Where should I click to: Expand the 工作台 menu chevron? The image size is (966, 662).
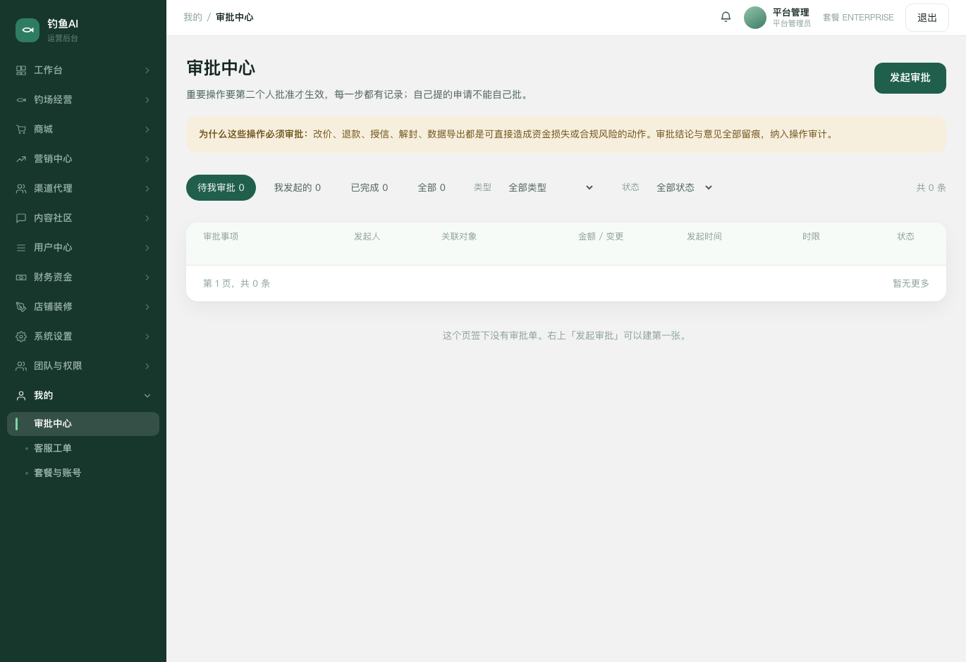pos(147,70)
